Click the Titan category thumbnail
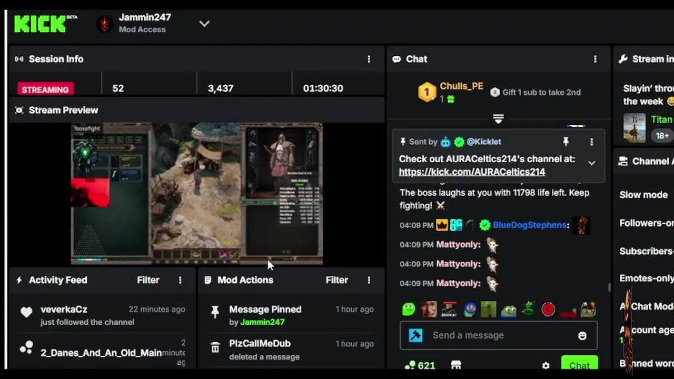 point(635,128)
